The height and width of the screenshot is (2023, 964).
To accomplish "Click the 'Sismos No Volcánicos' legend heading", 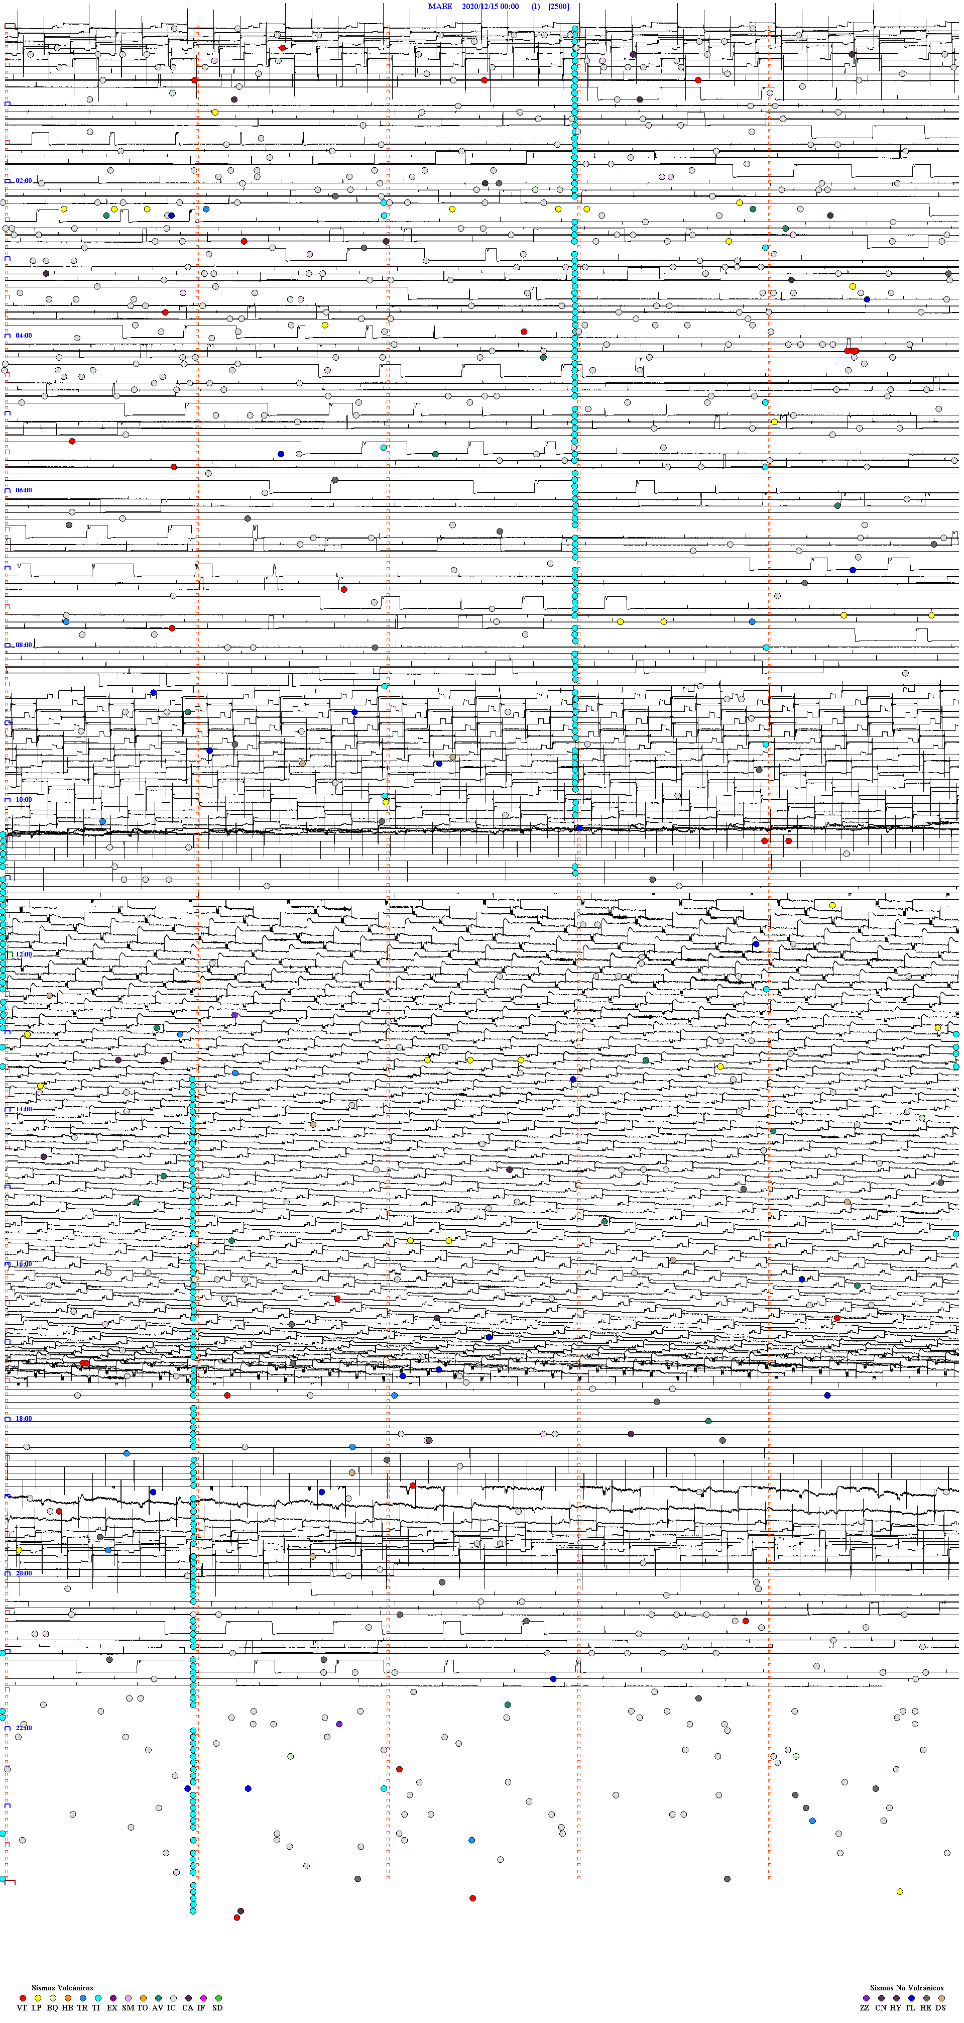I will tap(907, 1988).
